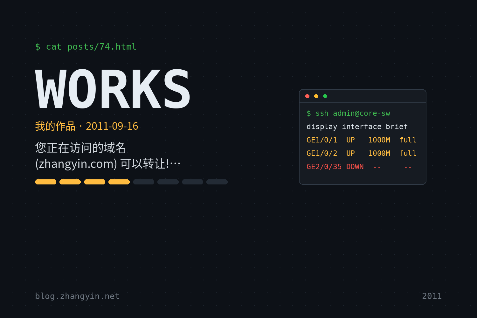Click the DOWN status of GE2/0/35
Viewport: 477px width, 318px height.
pyautogui.click(x=355, y=167)
